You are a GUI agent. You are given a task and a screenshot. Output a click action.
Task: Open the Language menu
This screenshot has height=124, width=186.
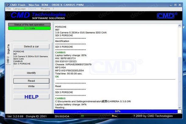pyautogui.click(x=20, y=9)
